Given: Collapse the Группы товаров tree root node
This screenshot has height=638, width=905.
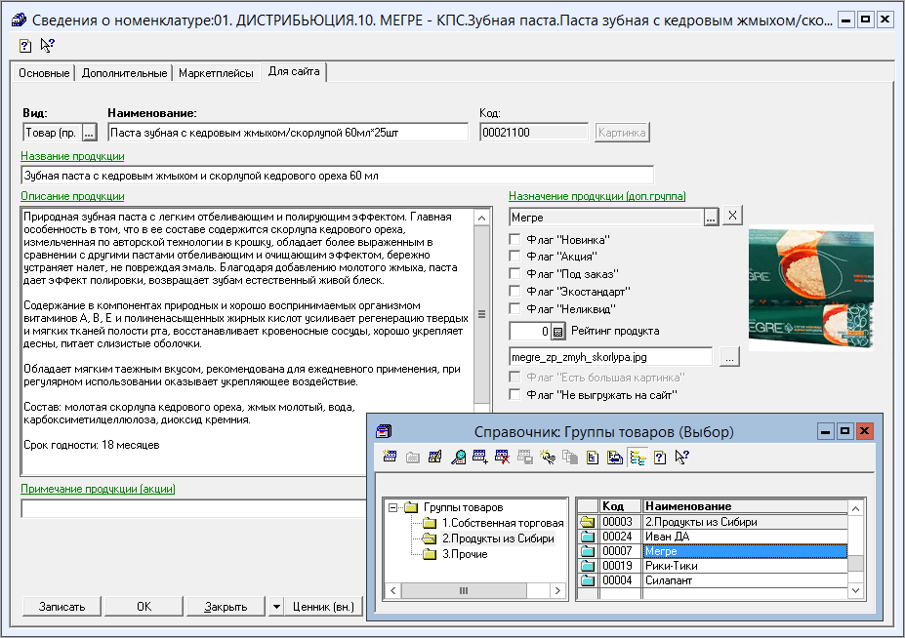Looking at the screenshot, I should (x=393, y=507).
